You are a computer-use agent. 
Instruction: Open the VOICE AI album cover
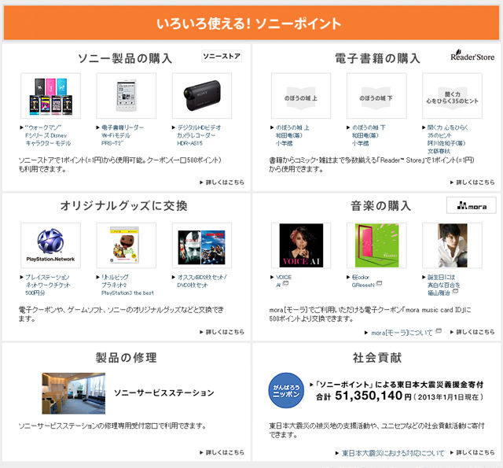(x=301, y=245)
